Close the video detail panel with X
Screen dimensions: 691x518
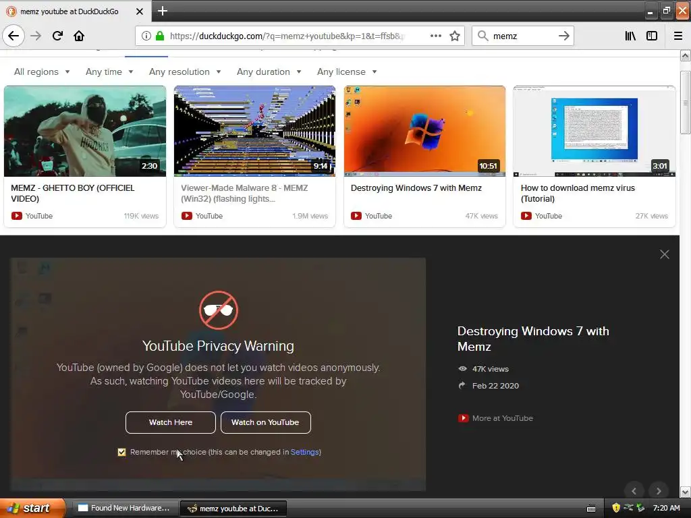665,254
